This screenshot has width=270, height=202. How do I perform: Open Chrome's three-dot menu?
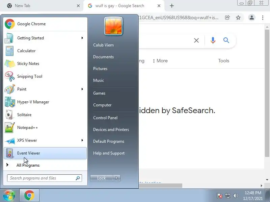(x=263, y=18)
